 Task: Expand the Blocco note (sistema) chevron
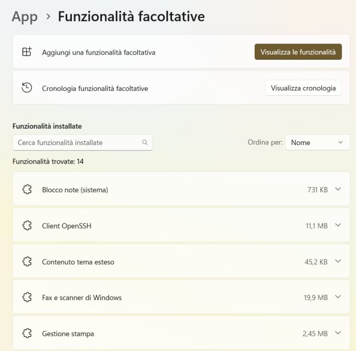click(x=338, y=189)
